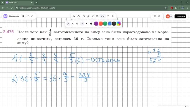Open Adobe Acrobat extension icon

click(x=172, y=8)
